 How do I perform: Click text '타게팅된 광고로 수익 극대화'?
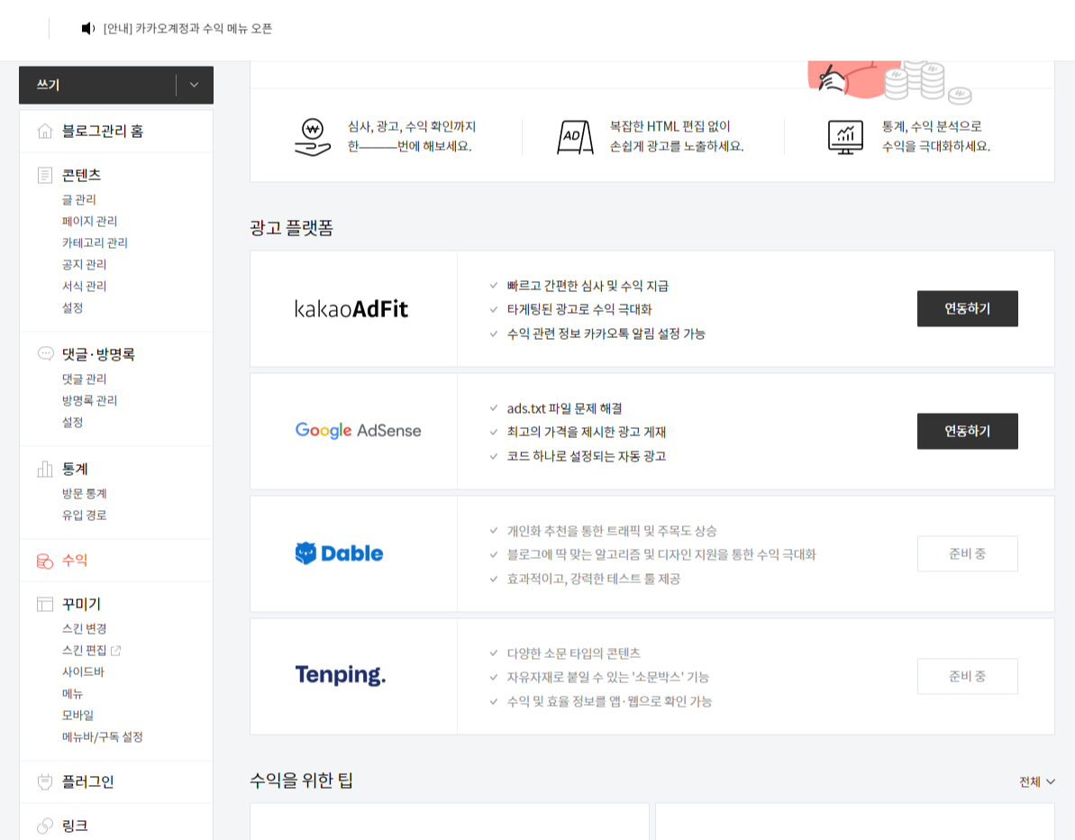(579, 309)
